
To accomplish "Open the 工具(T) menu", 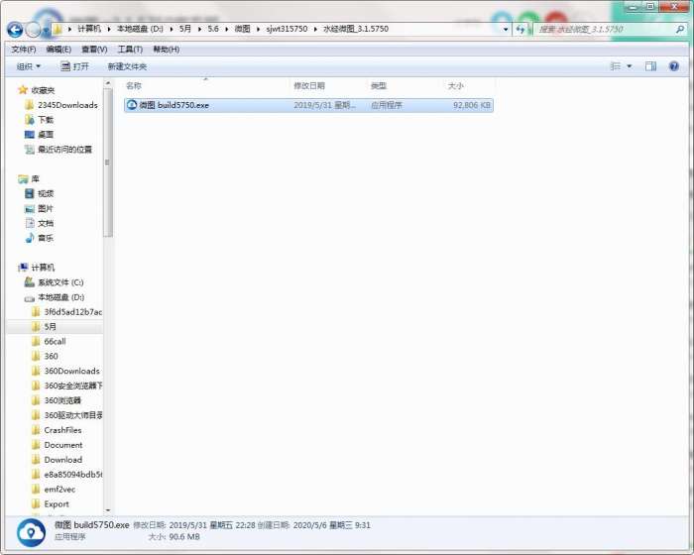I will click(x=130, y=50).
